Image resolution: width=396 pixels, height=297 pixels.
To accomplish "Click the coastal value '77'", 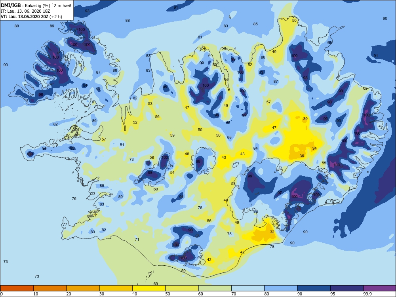I will pyautogui.click(x=65, y=224).
